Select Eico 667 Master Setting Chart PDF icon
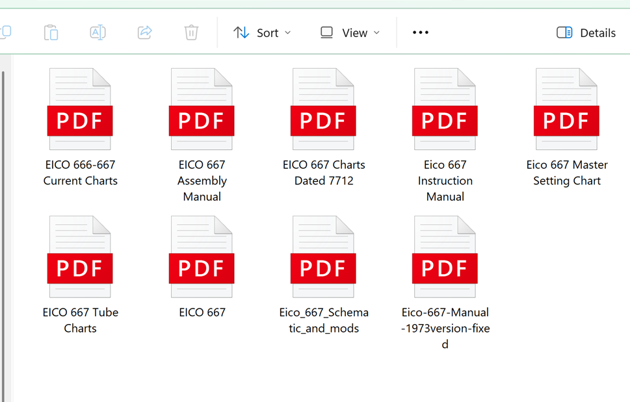 coord(566,109)
